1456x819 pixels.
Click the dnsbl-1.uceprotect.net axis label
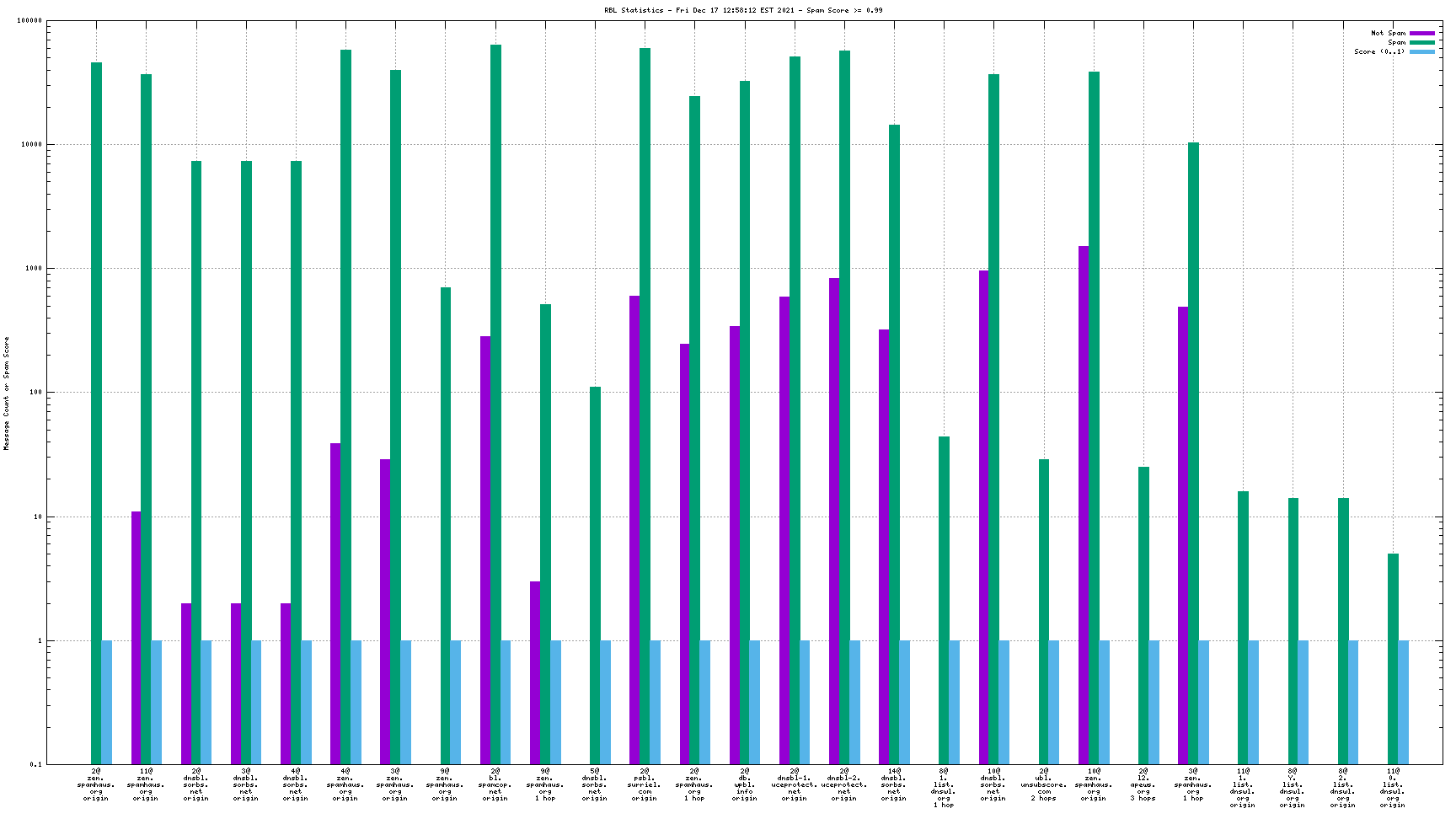[x=795, y=784]
